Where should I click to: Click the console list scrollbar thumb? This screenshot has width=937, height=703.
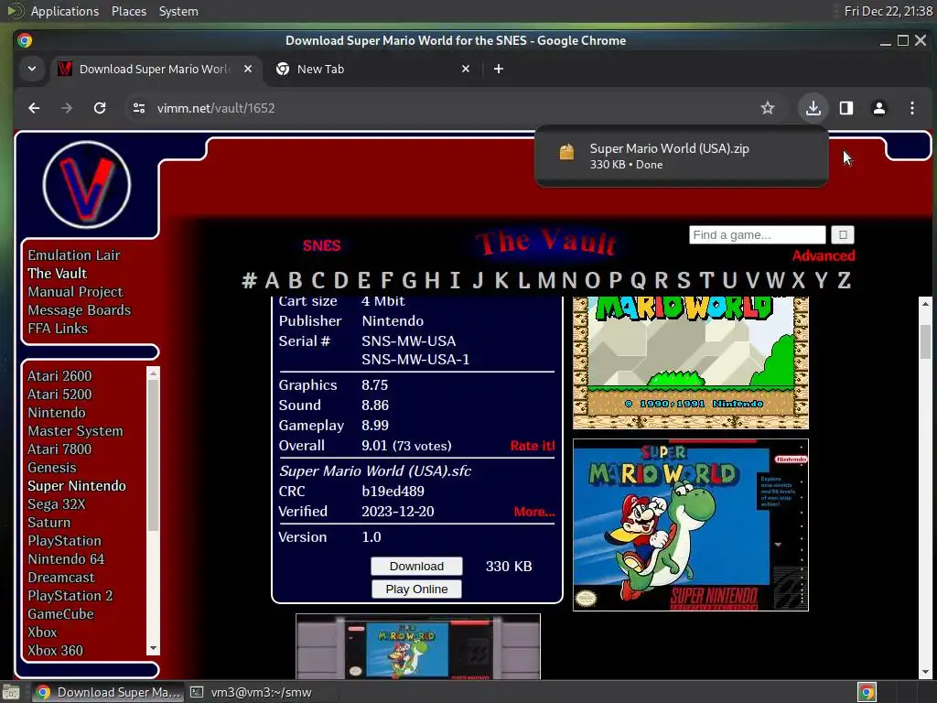point(153,454)
